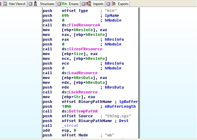Select FindResourceA in the disassembly
This screenshot has width=197, height=140.
click(84, 25)
